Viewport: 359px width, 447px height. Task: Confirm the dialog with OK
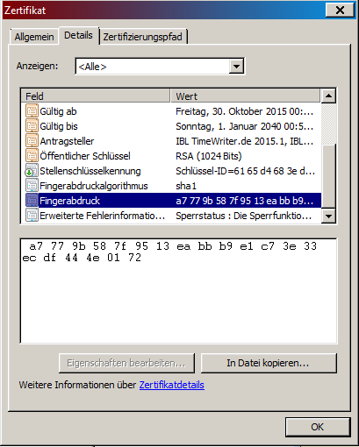[318, 427]
